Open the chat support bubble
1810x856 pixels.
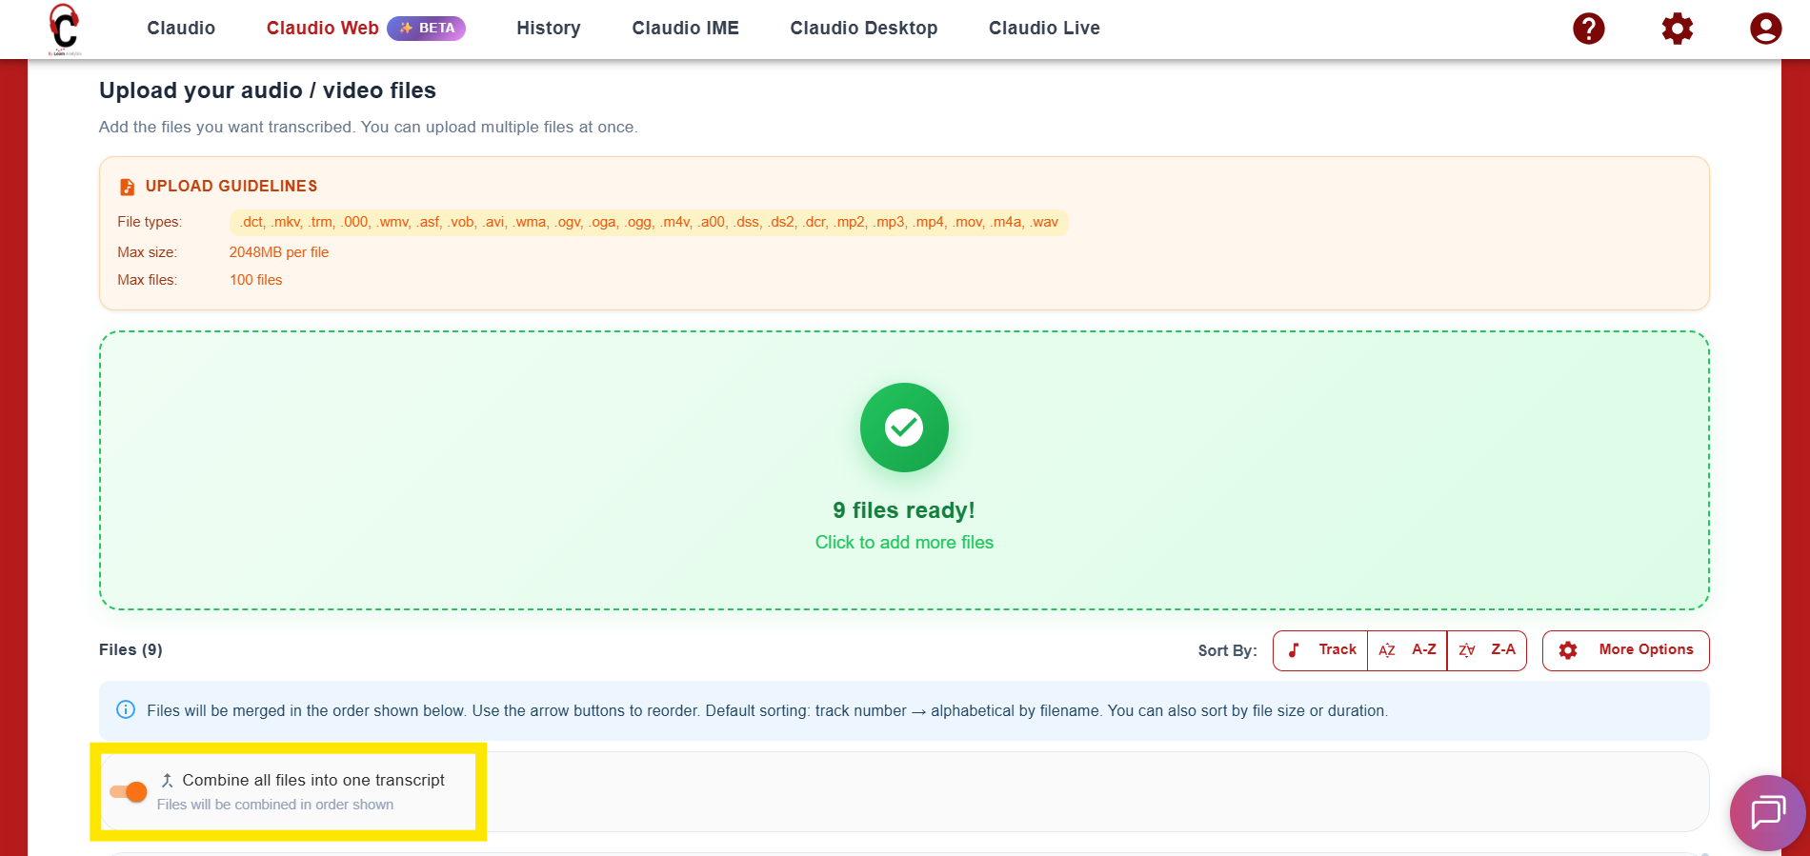click(x=1767, y=812)
